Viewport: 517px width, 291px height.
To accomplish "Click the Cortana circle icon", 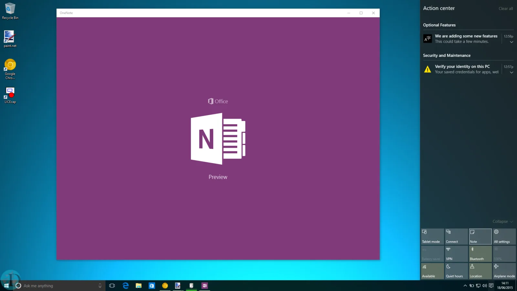I will (x=18, y=286).
